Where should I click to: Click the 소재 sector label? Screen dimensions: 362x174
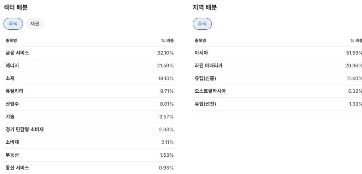point(10,78)
